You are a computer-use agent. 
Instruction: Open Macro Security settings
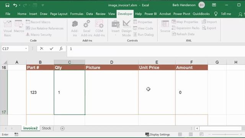point(39,34)
